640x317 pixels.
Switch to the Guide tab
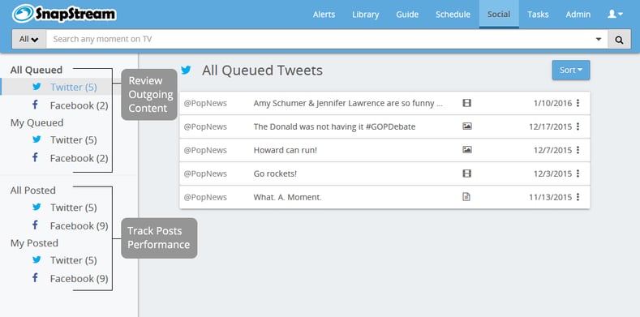407,15
